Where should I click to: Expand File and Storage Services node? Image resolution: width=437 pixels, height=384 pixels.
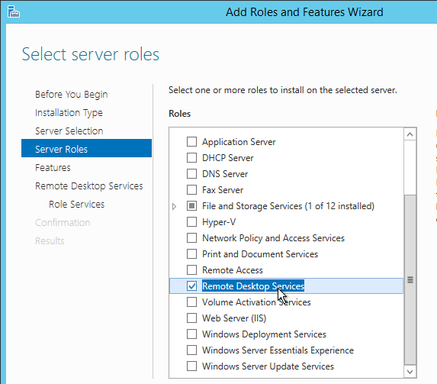(x=174, y=207)
